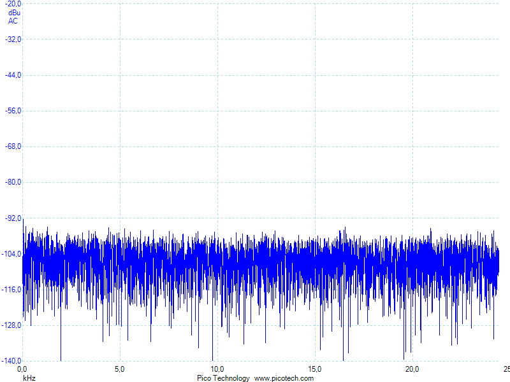Click the -140,0 y-axis label
The width and height of the screenshot is (510, 382).
click(11, 361)
